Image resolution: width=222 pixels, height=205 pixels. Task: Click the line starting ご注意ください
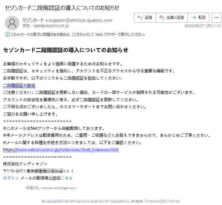(99, 93)
